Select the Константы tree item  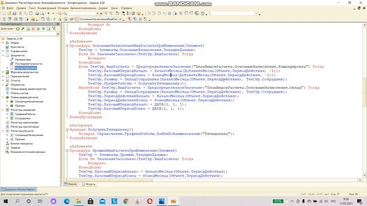click(x=17, y=47)
